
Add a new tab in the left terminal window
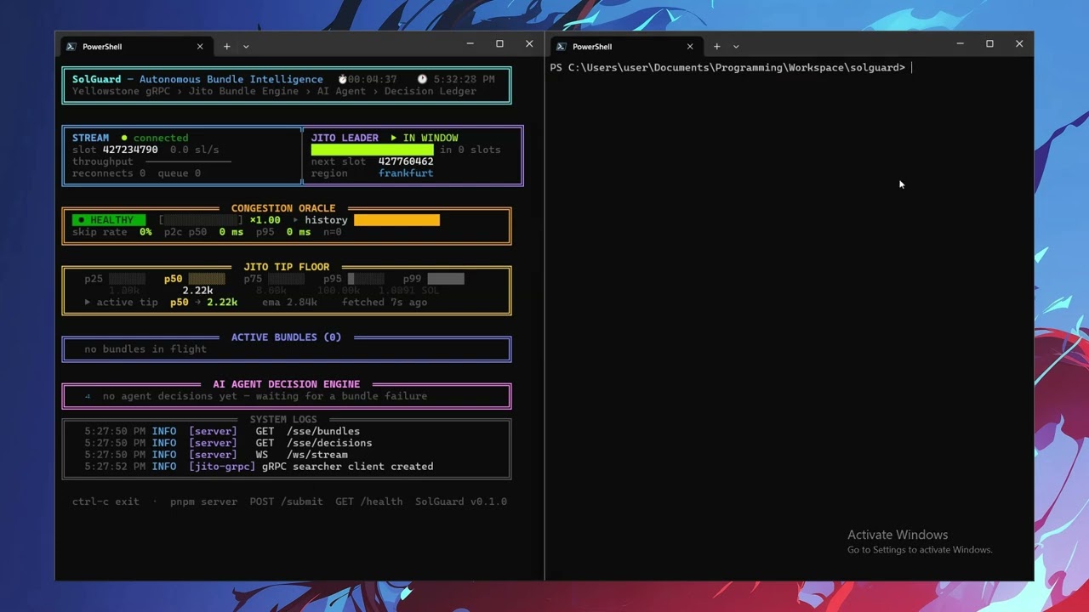click(x=226, y=47)
